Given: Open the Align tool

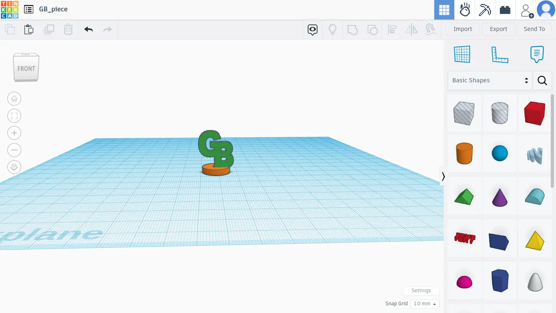Looking at the screenshot, I should (392, 29).
